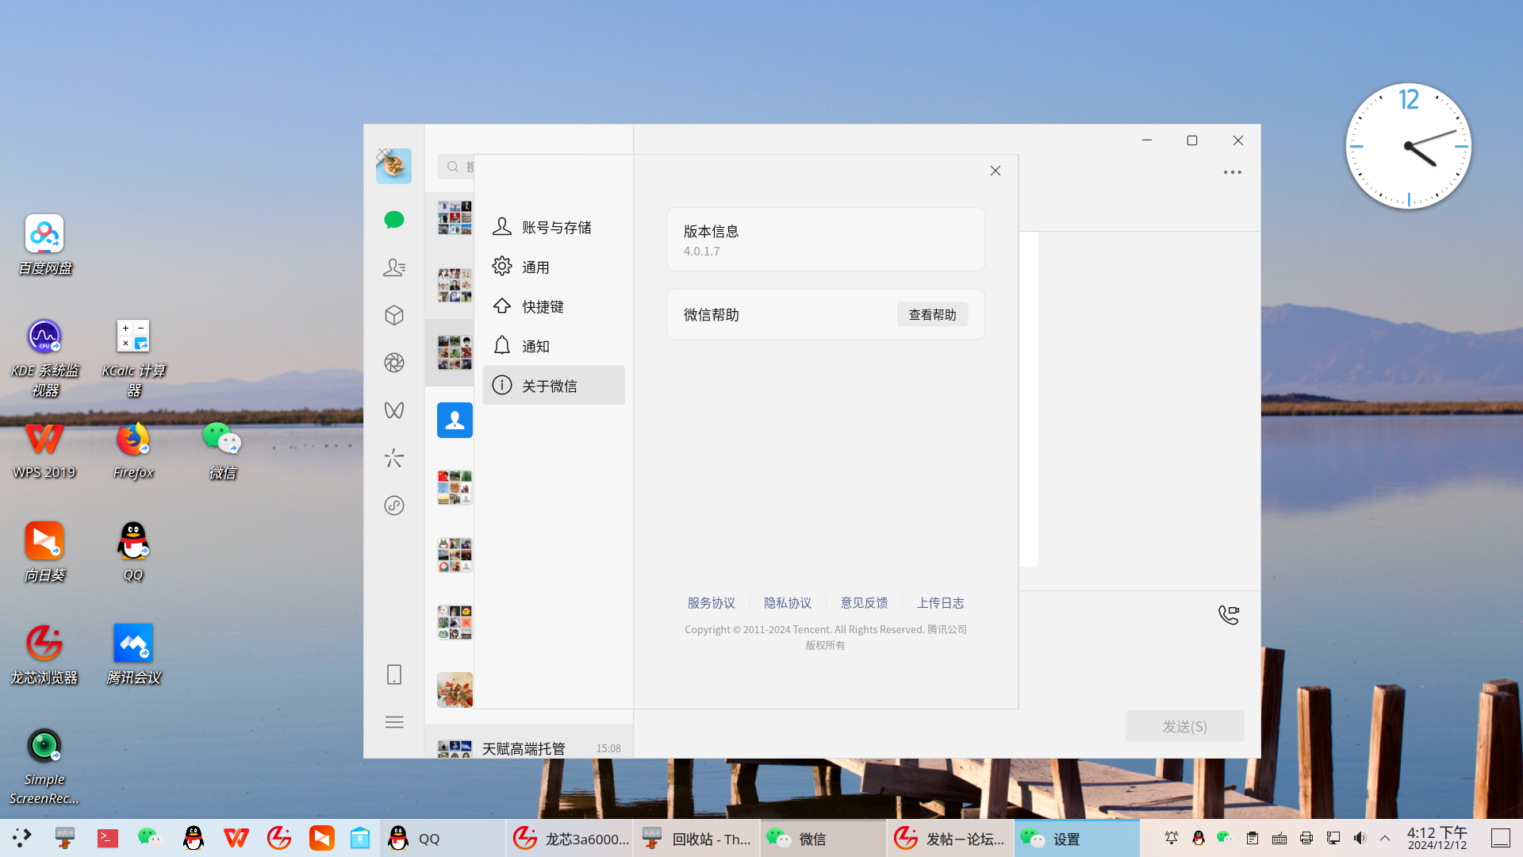Open WPS 2019 desktop icon
The width and height of the screenshot is (1523, 857).
pyautogui.click(x=44, y=450)
